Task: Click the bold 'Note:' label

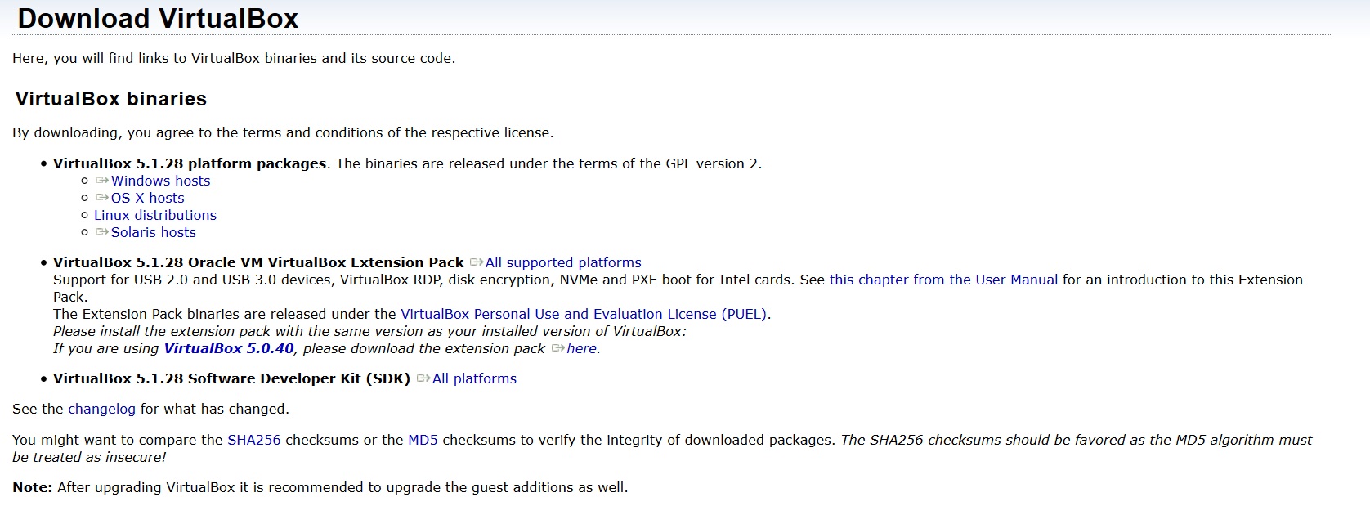Action: [33, 487]
